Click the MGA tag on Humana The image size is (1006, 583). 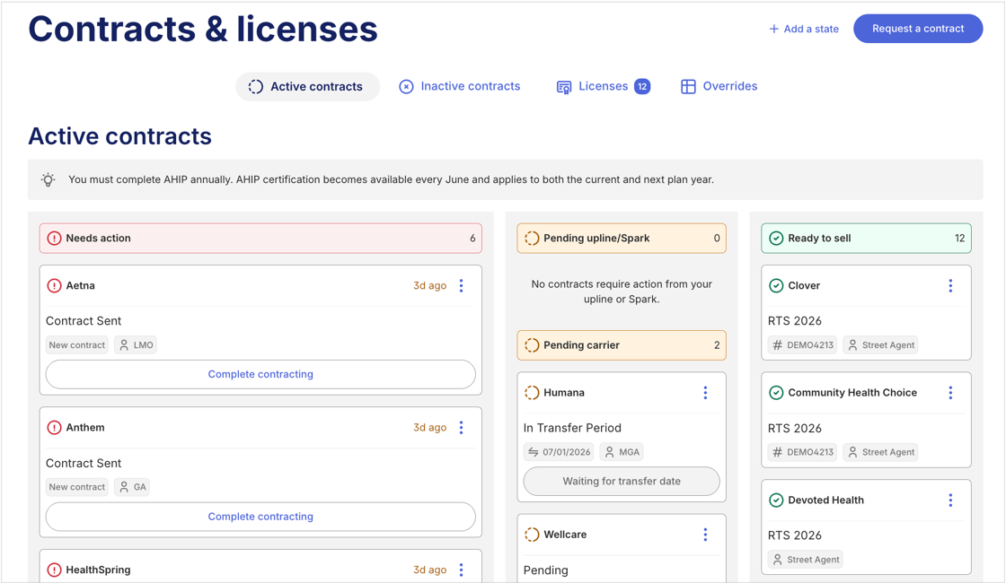(x=622, y=452)
